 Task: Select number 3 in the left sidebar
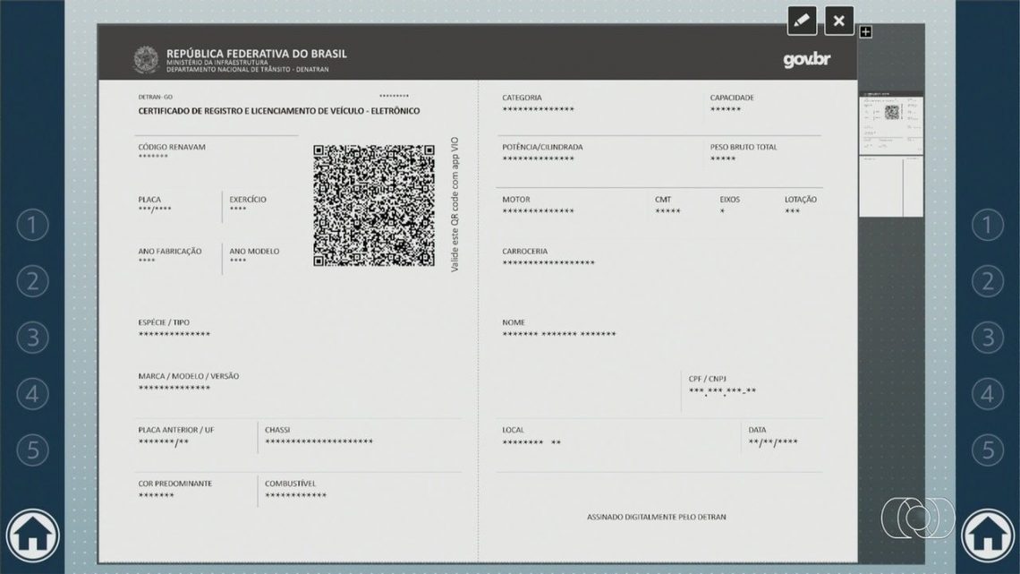pyautogui.click(x=32, y=337)
